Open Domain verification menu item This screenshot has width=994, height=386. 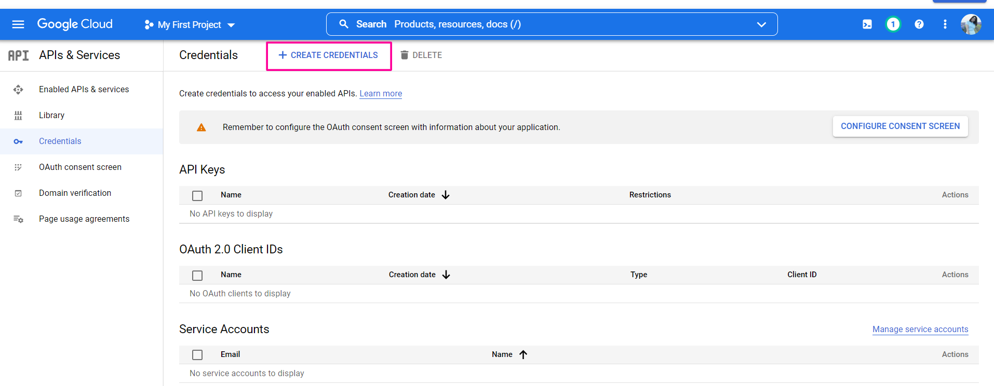pyautogui.click(x=75, y=193)
